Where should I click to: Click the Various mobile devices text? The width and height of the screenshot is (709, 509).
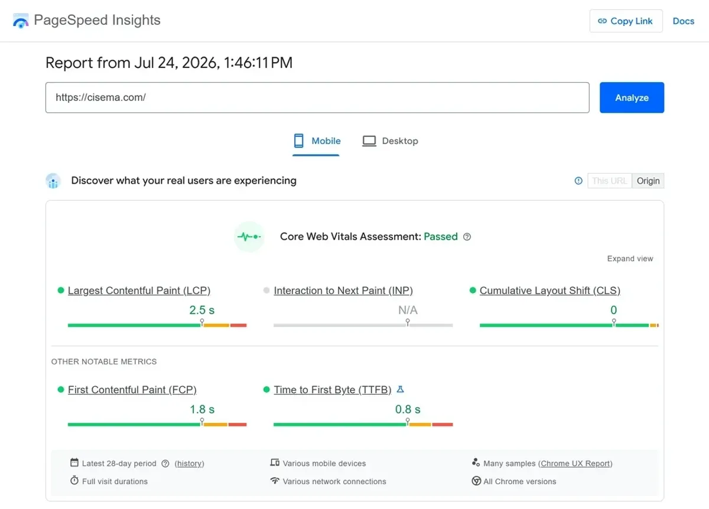tap(324, 464)
